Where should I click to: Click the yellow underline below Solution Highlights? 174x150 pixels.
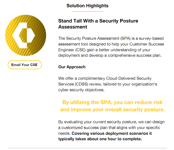(x=89, y=11)
